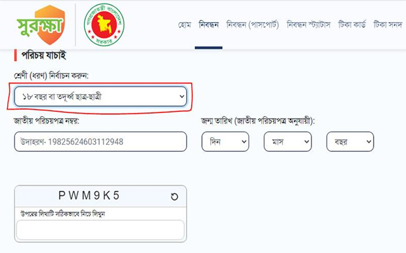
Task: Click the Surokkha shield logo
Action: (41, 25)
